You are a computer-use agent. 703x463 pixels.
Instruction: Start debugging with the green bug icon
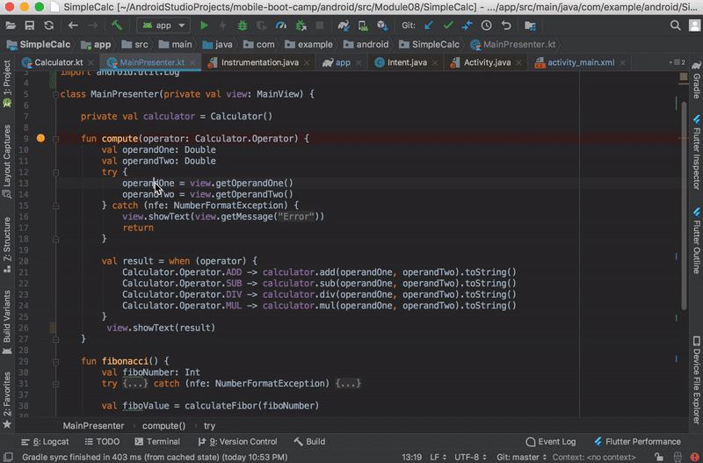pyautogui.click(x=243, y=25)
